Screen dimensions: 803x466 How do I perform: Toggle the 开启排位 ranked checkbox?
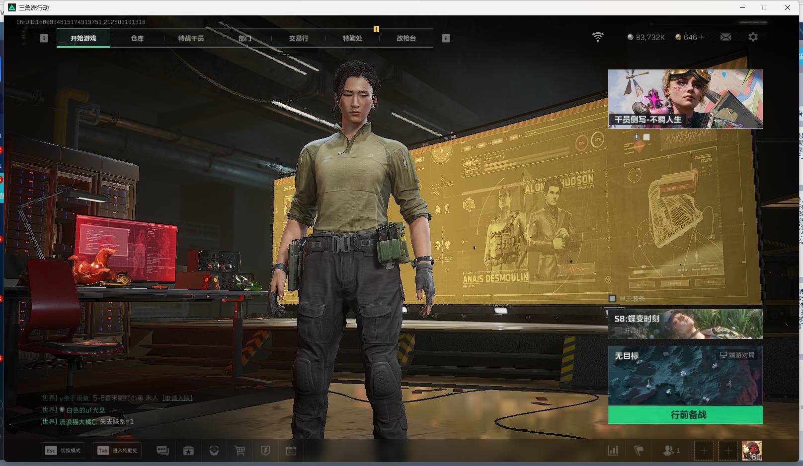click(x=618, y=330)
